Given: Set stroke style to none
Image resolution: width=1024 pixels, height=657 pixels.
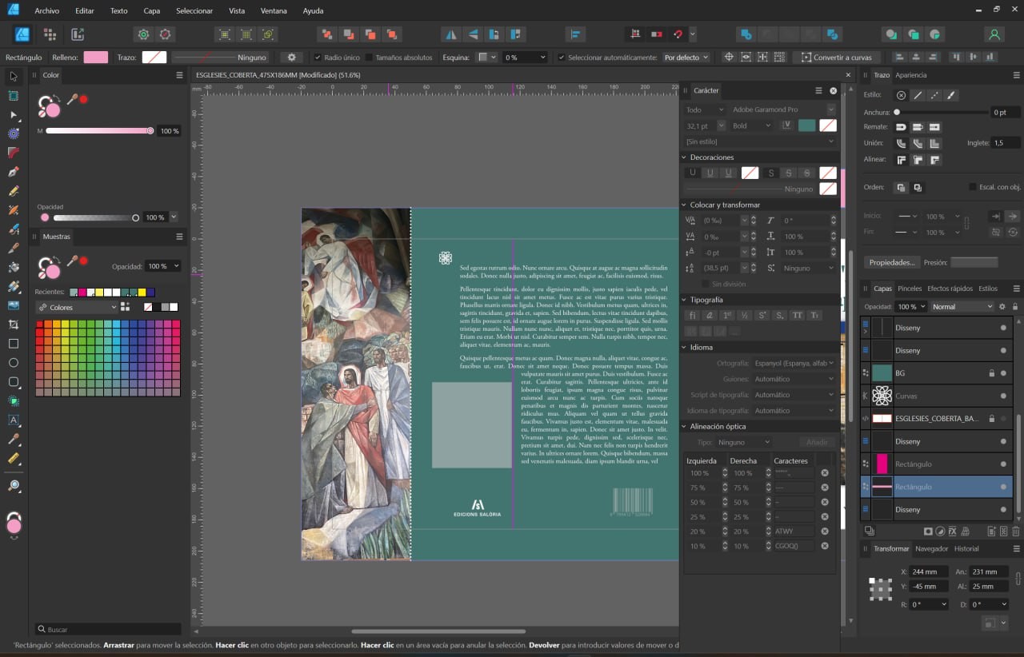Looking at the screenshot, I should tap(901, 95).
